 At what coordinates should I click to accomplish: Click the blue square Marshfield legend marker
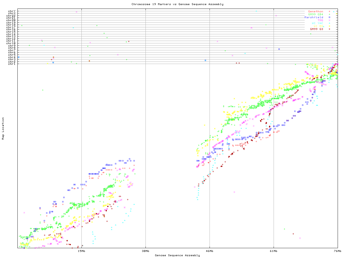pos(329,17)
